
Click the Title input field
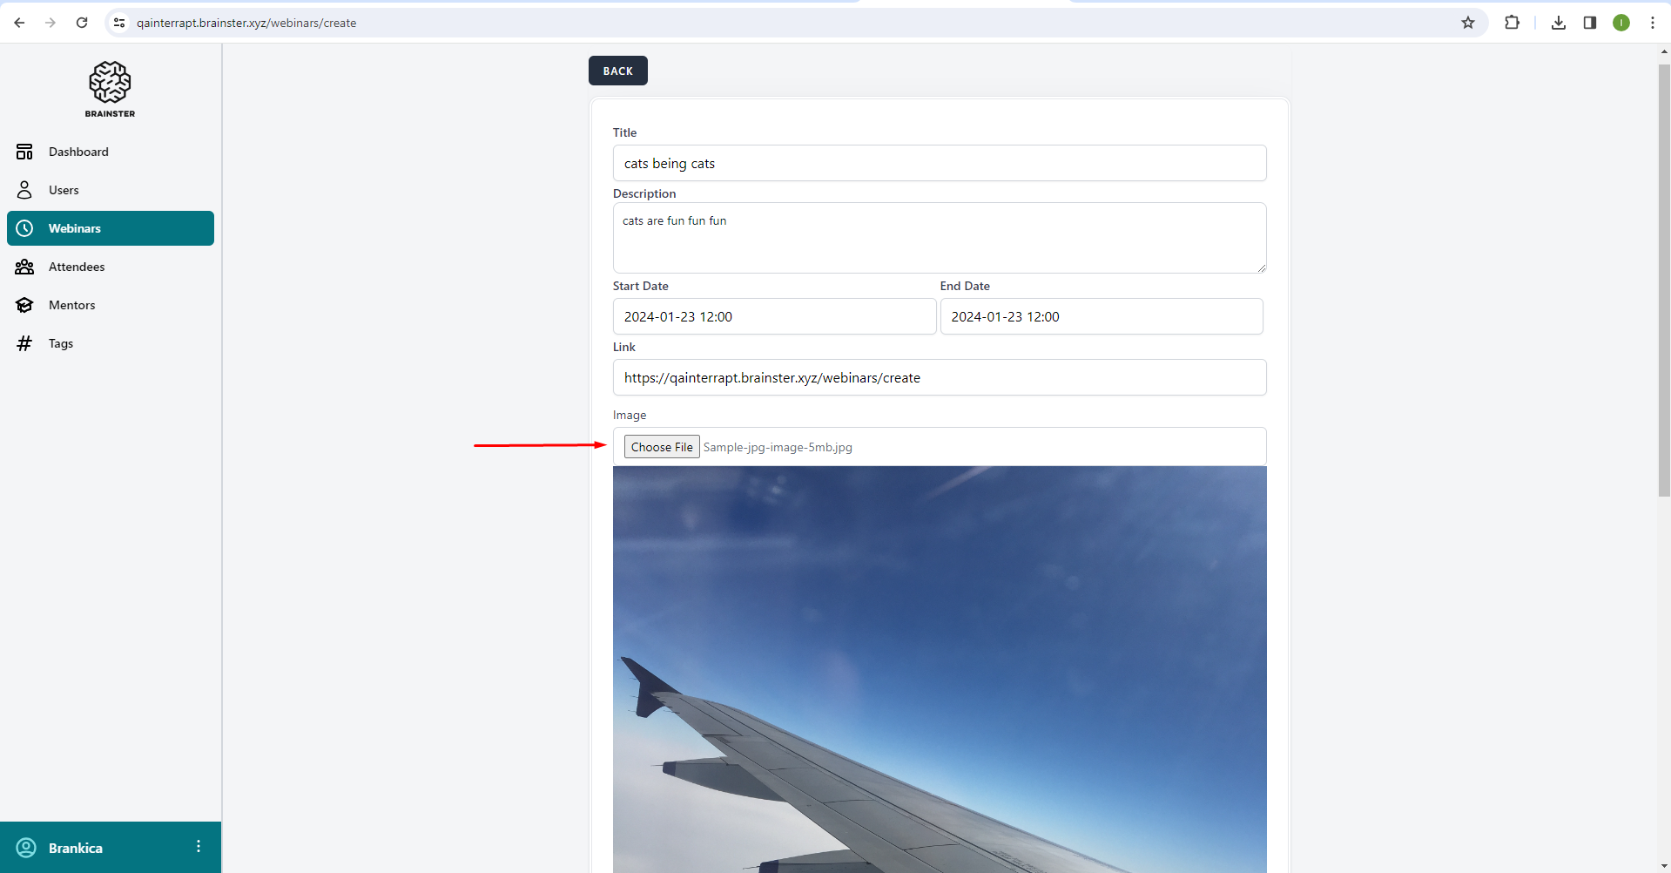(940, 163)
